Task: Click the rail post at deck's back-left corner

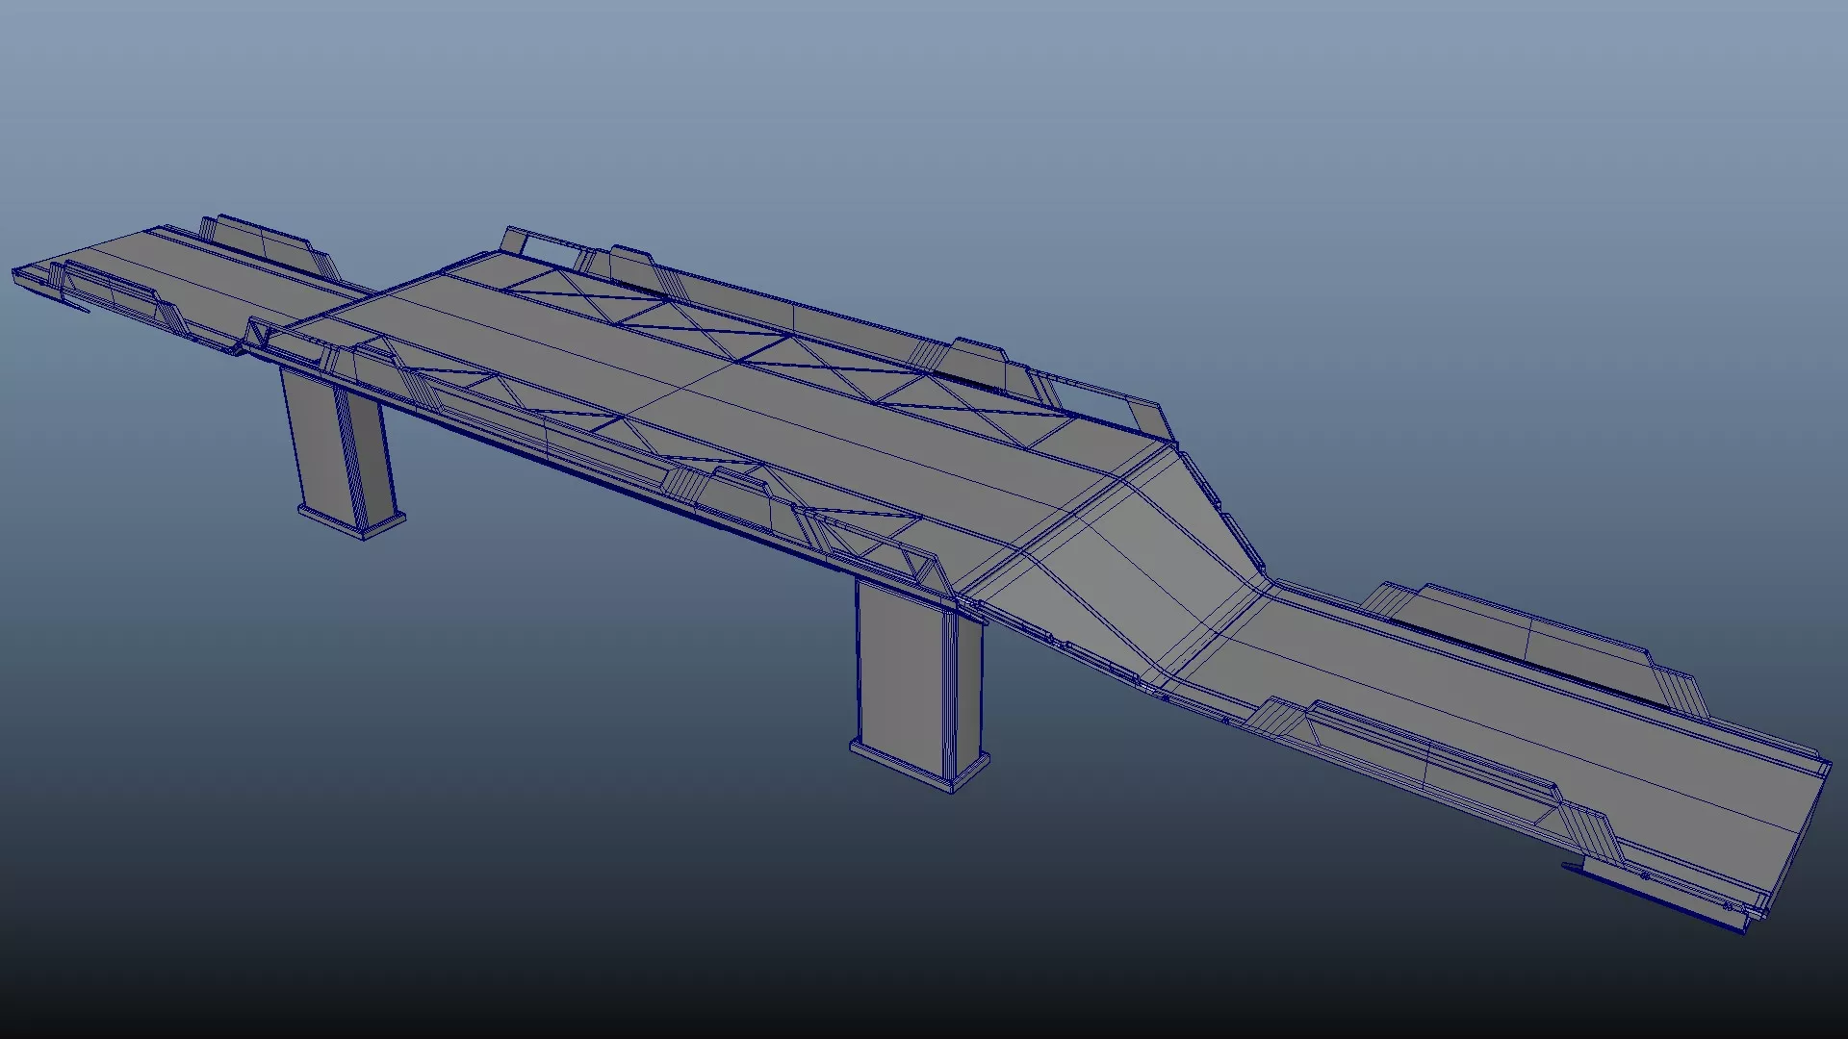Action: [x=515, y=241]
